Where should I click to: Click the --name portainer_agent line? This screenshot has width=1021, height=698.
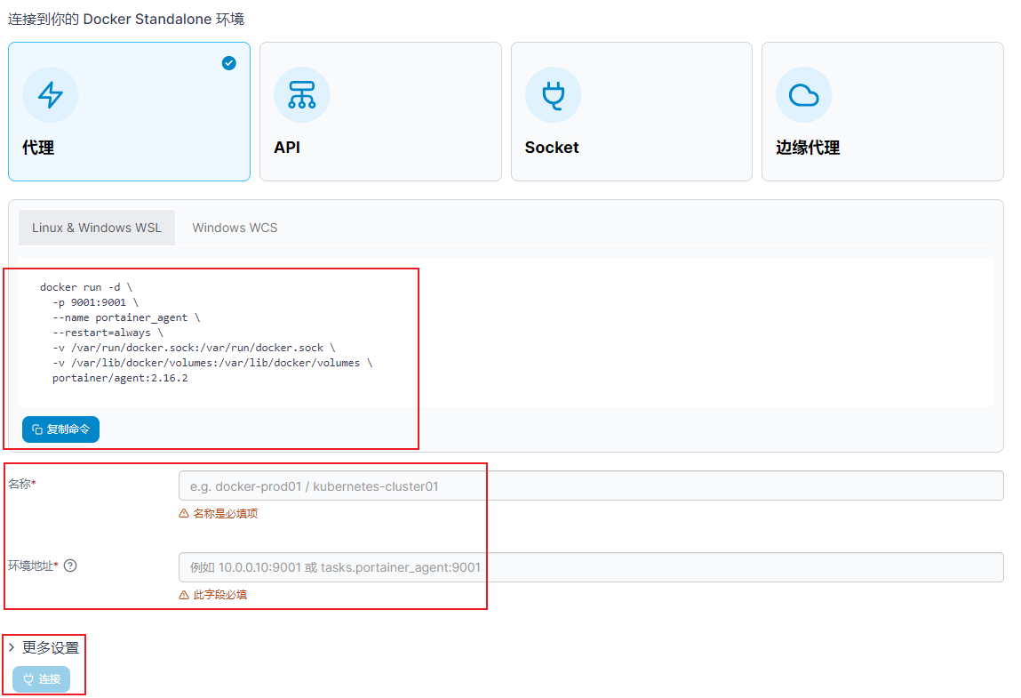coord(125,317)
